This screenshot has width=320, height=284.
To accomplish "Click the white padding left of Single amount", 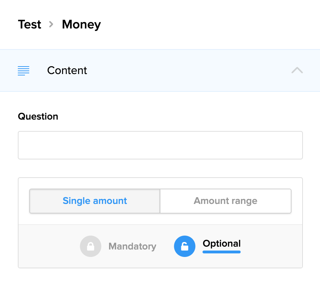I will point(24,201).
